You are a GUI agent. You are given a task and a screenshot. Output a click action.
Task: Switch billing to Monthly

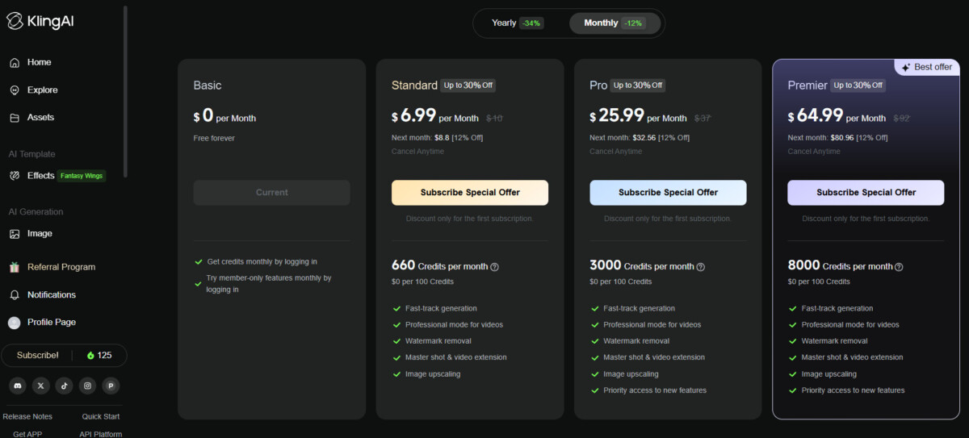(615, 23)
